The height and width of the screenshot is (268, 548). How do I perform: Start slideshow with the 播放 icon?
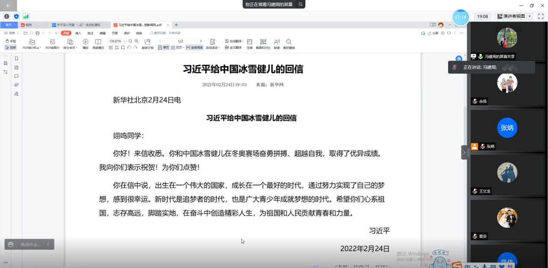coord(86,42)
